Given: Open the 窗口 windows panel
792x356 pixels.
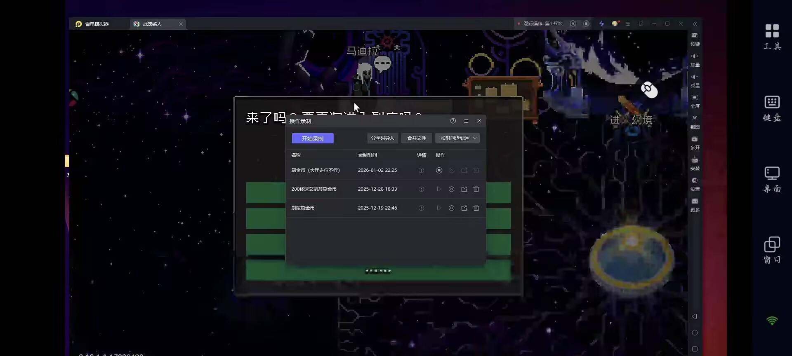Looking at the screenshot, I should (x=772, y=251).
